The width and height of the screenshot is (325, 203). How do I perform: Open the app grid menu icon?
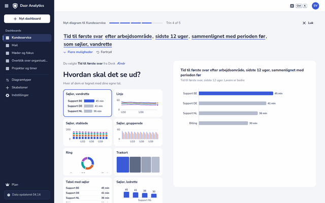coord(7,6)
